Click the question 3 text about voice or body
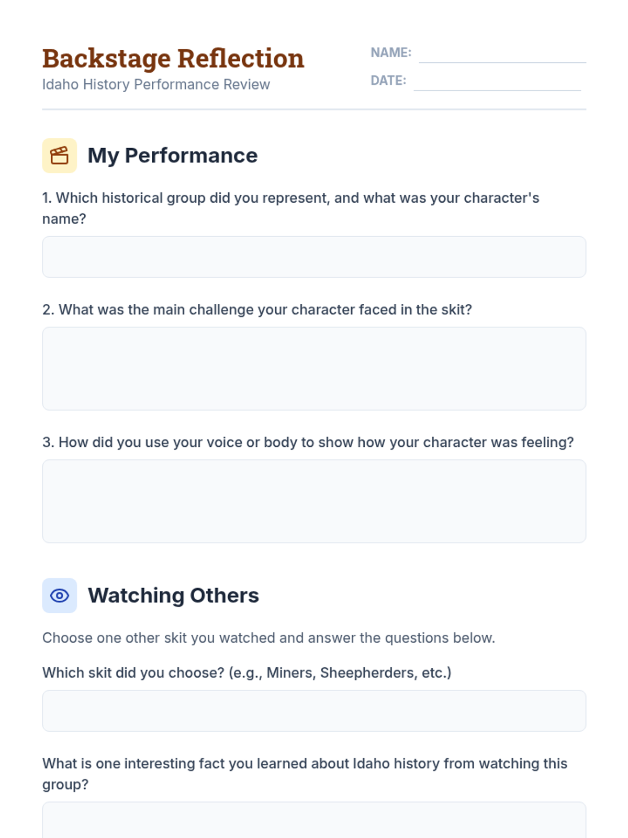This screenshot has height=838, width=628. point(308,442)
